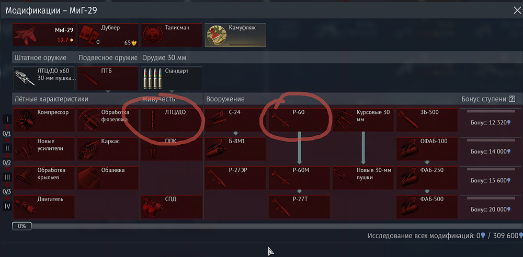Open the Камуфляж camouflage selection
This screenshot has height=257, width=523.
235,35
